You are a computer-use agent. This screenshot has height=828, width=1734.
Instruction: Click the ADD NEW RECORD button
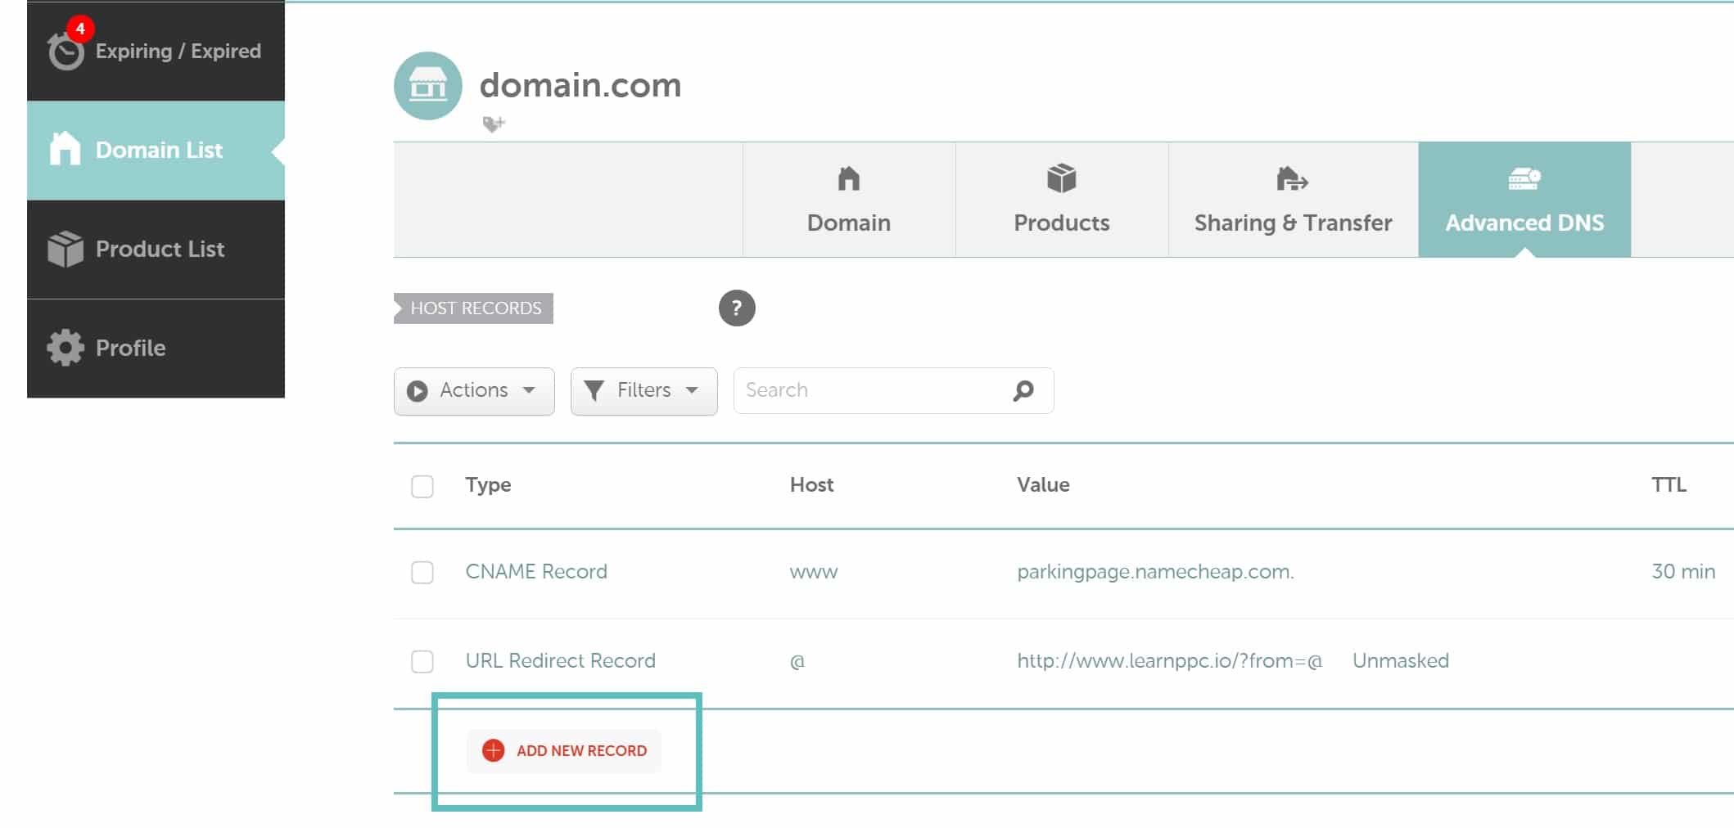[x=563, y=749]
